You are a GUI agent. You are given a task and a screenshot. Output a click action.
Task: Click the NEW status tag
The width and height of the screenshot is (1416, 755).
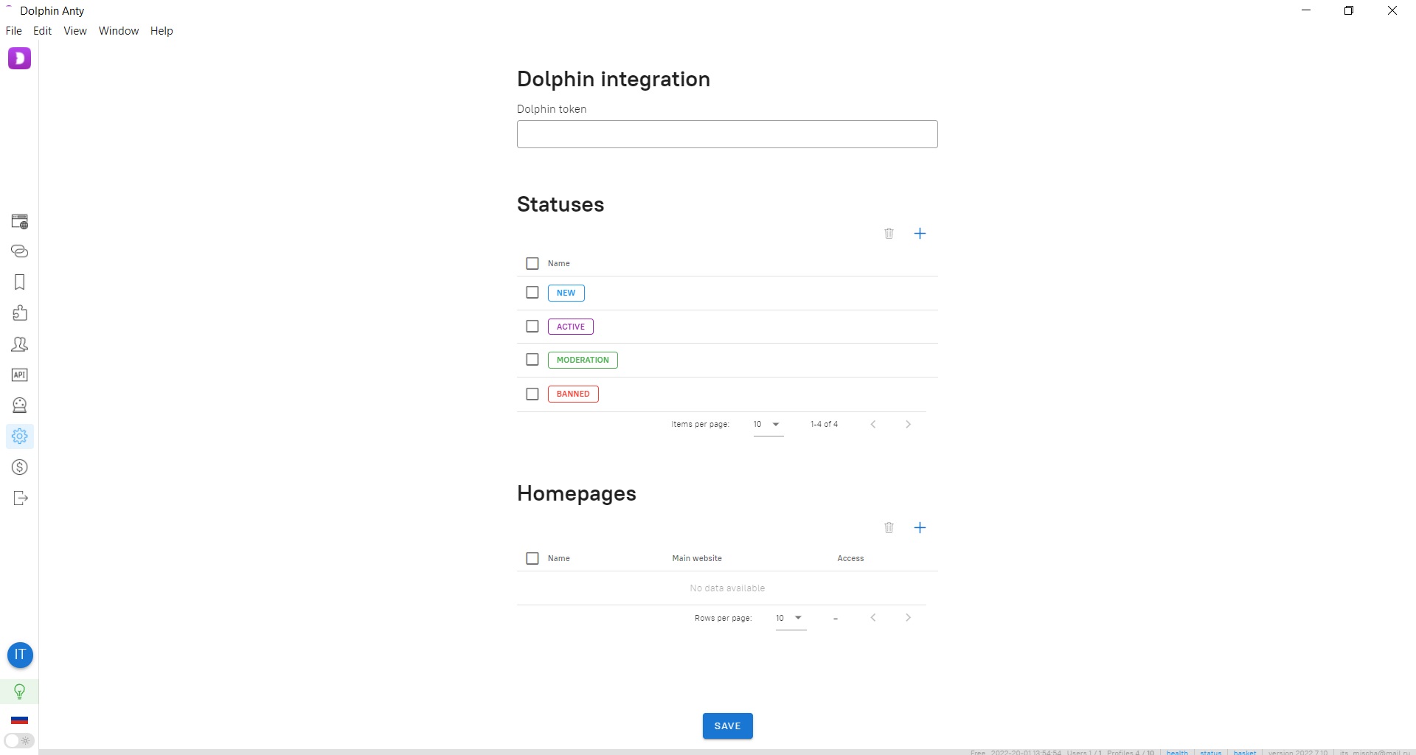pos(566,293)
